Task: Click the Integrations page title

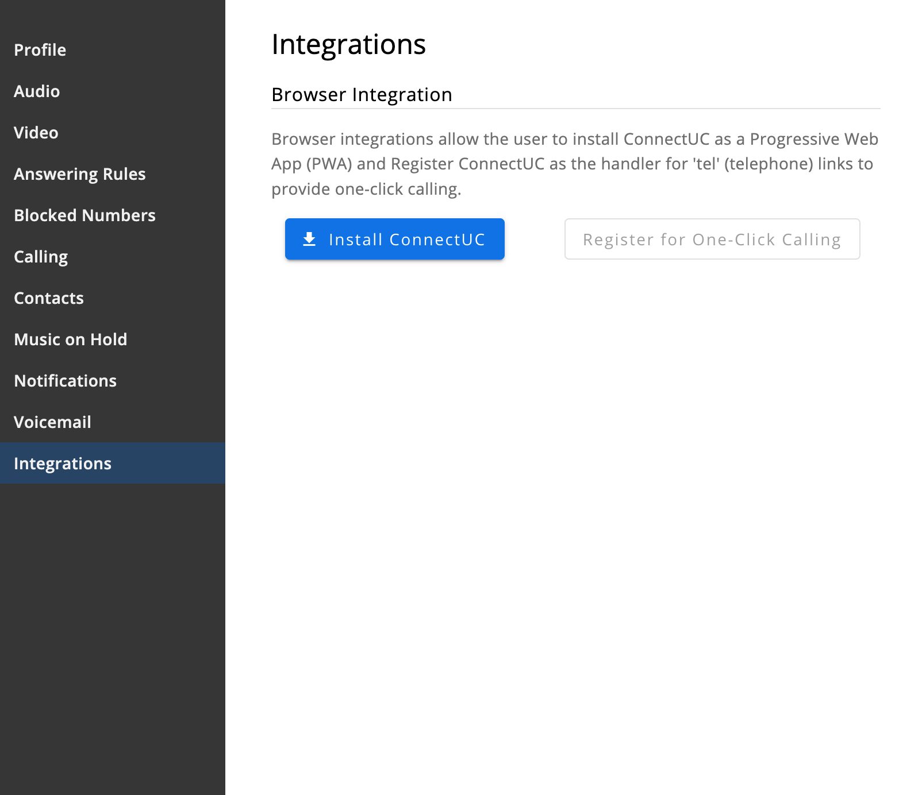Action: point(348,44)
